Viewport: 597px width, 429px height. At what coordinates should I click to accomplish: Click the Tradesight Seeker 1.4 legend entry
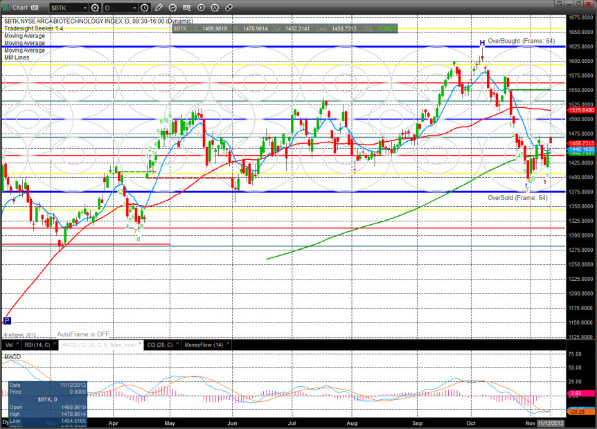(x=33, y=28)
